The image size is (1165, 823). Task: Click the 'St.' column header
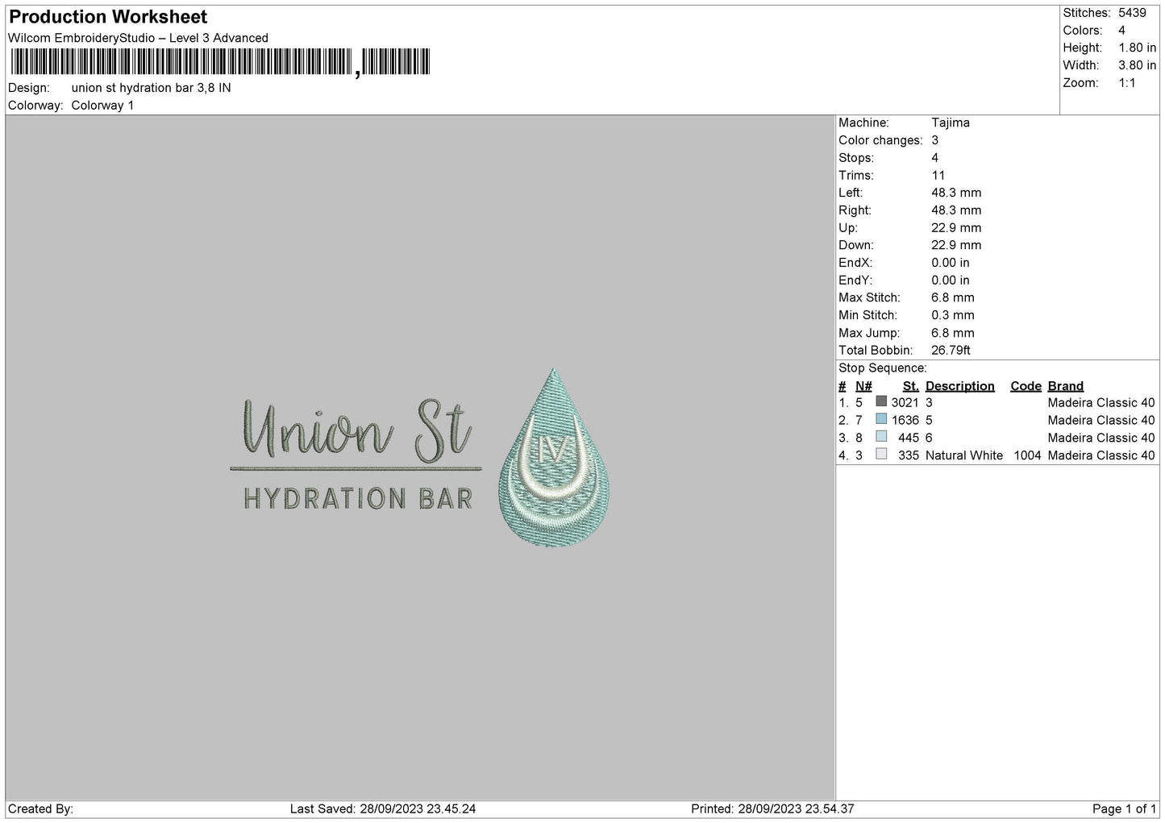pyautogui.click(x=911, y=386)
